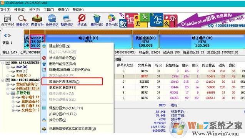Select the WinXP 58.6GB partition block
245x139 pixels.
coord(37,40)
